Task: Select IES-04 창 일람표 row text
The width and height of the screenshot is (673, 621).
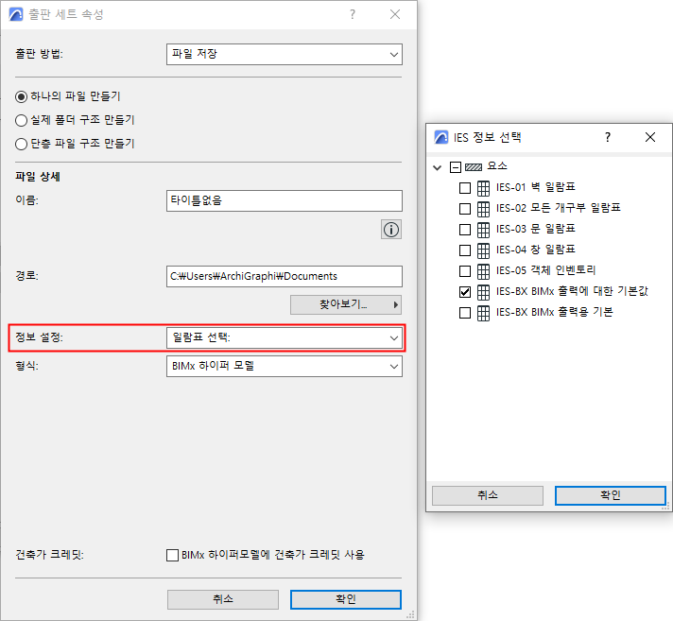Action: coord(536,250)
